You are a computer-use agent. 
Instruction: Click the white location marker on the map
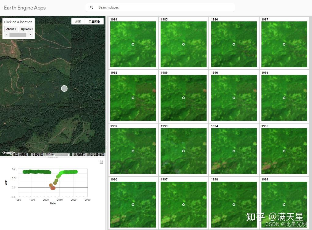pos(64,88)
